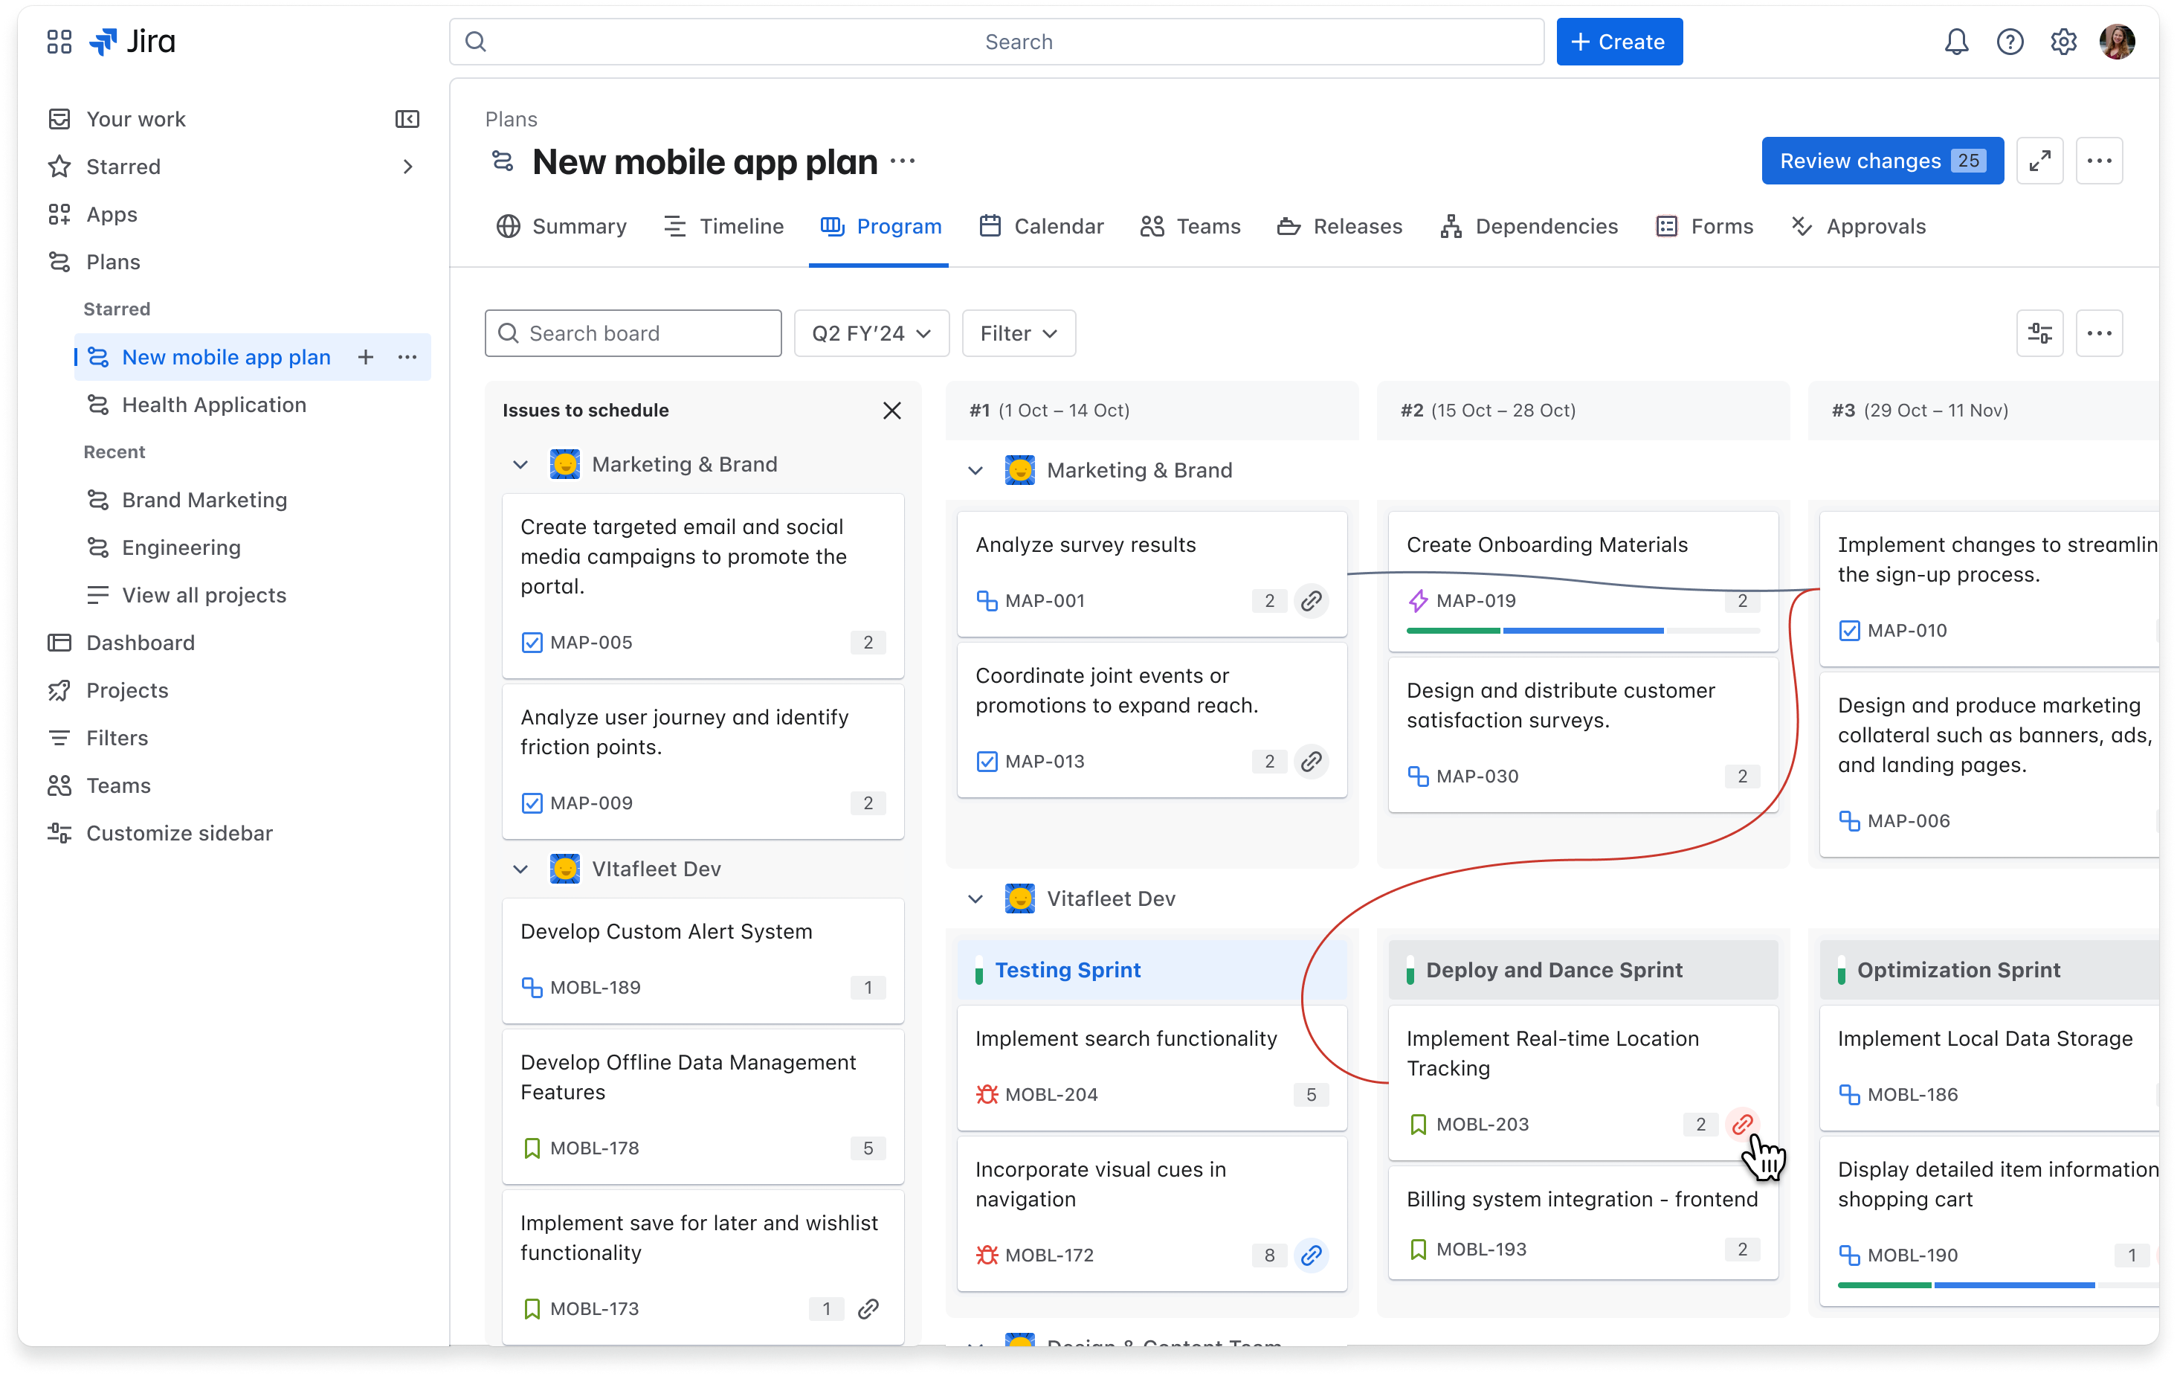This screenshot has width=2177, height=1376.
Task: Open the board view settings sliders icon
Action: 2039,333
